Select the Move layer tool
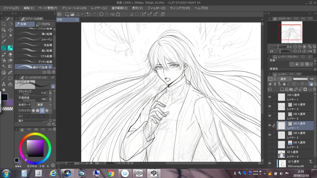Image resolution: width=317 pixels, height=178 pixels. point(10,30)
